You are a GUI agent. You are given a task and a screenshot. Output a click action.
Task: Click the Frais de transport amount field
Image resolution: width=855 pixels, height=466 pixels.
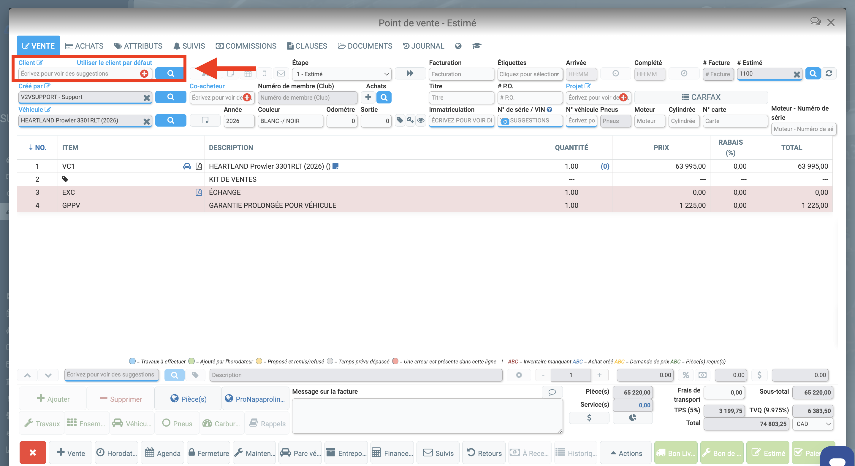tap(724, 392)
